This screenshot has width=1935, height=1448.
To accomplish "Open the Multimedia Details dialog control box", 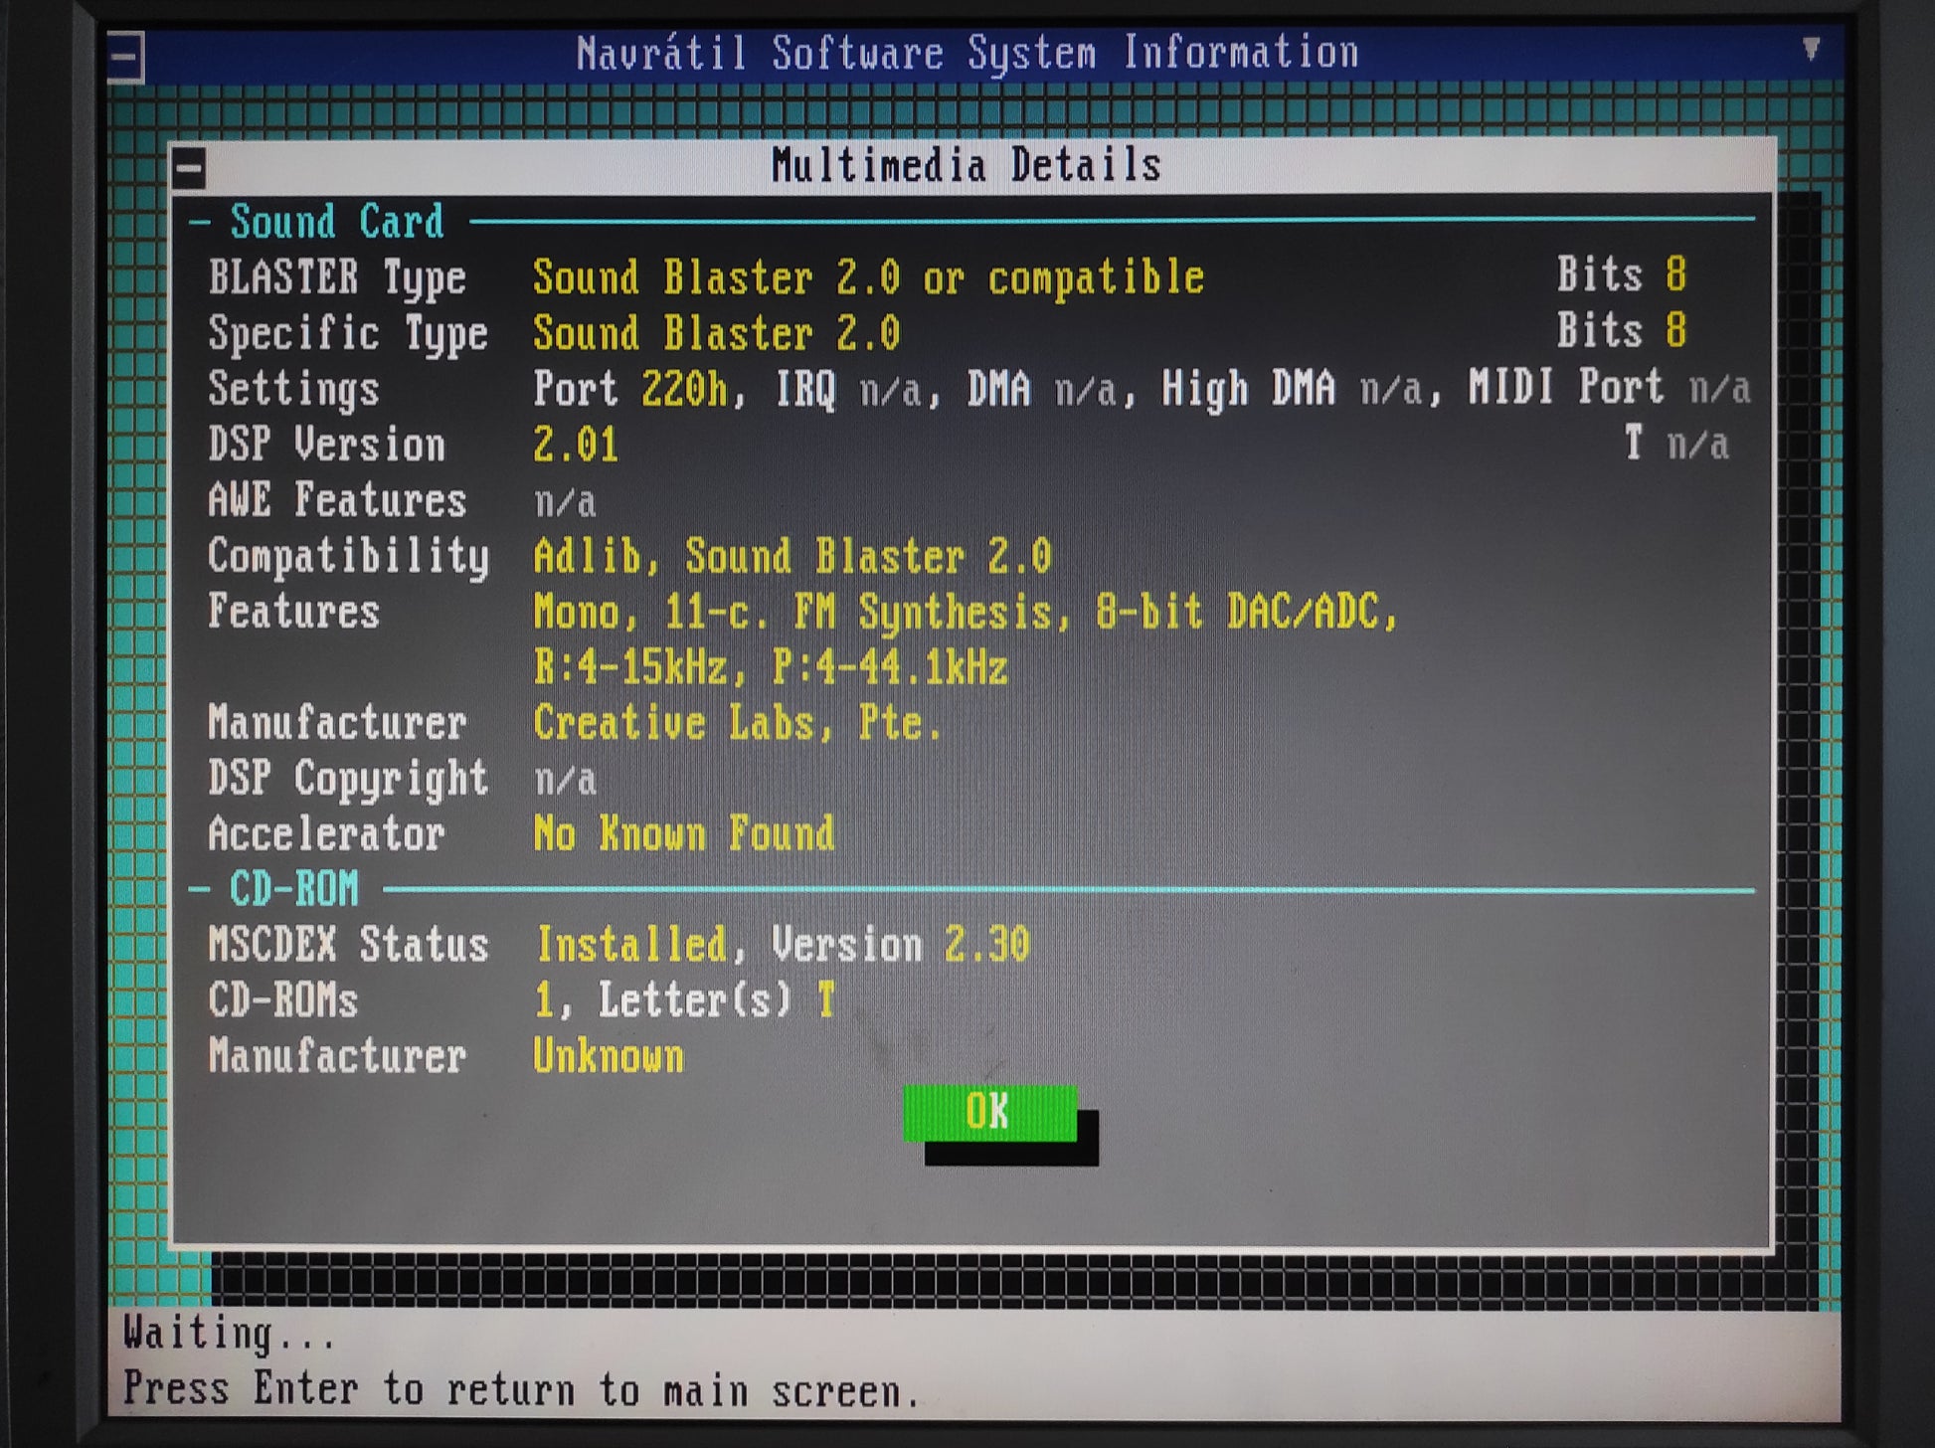I will coord(190,168).
